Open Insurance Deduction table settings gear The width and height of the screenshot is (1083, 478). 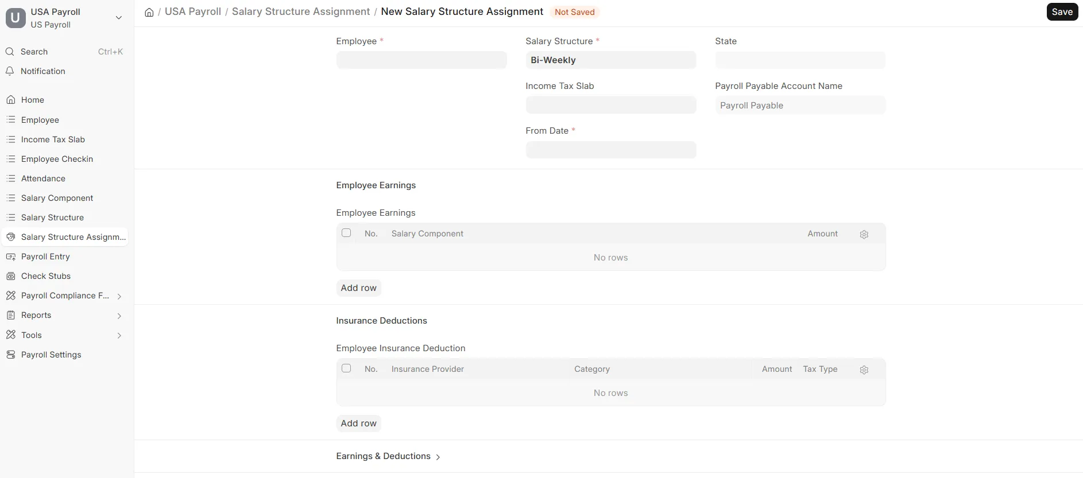(864, 370)
